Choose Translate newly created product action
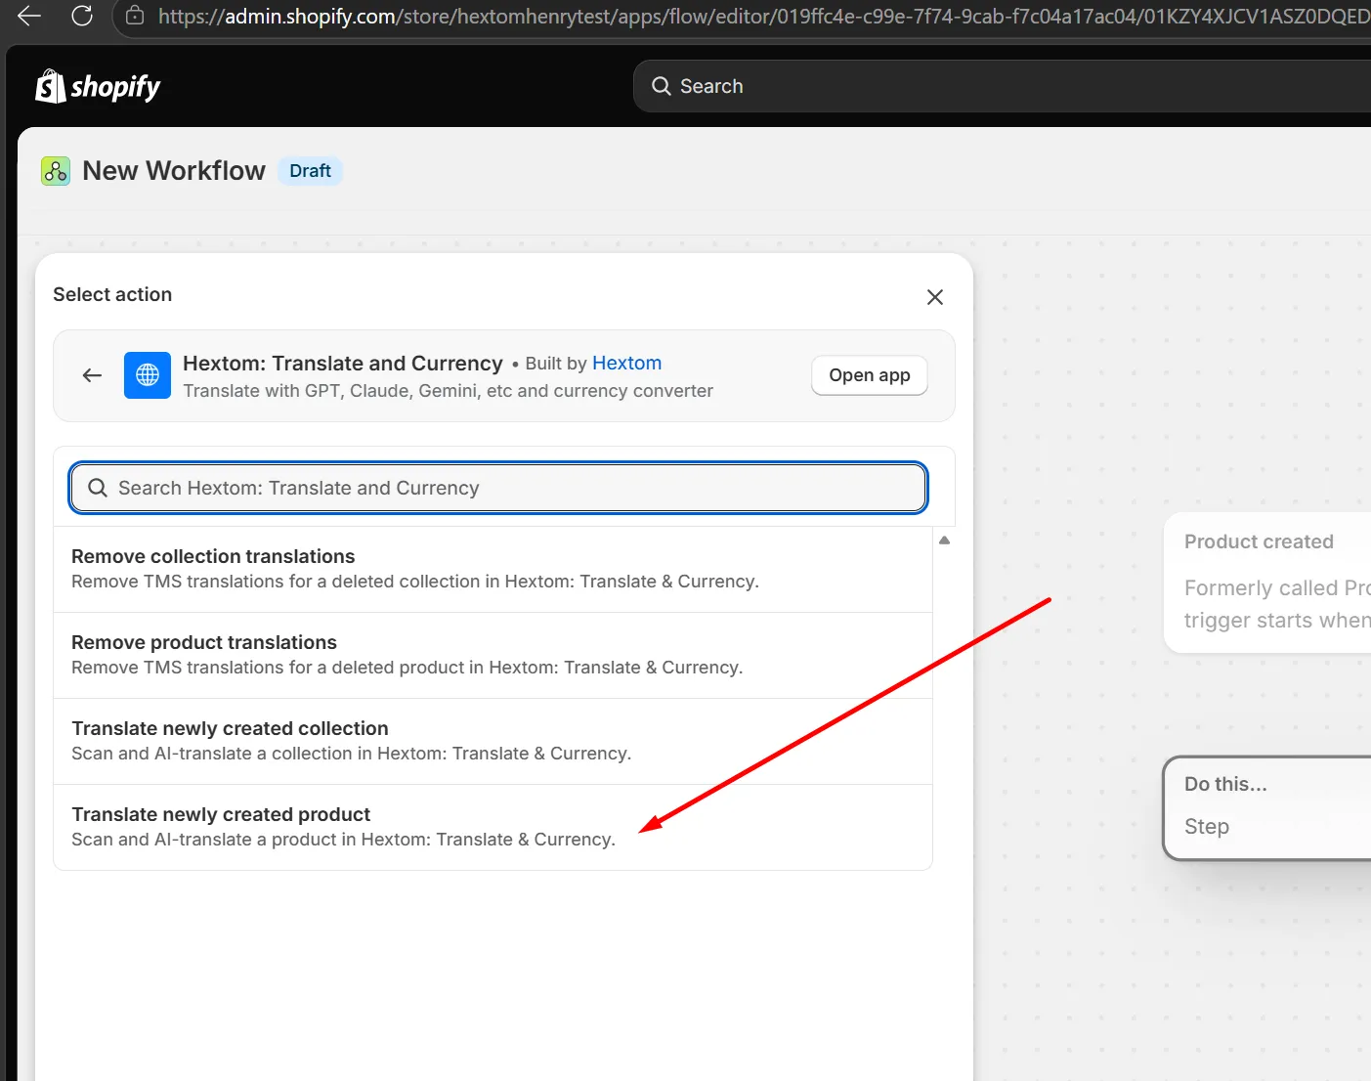 pos(493,828)
